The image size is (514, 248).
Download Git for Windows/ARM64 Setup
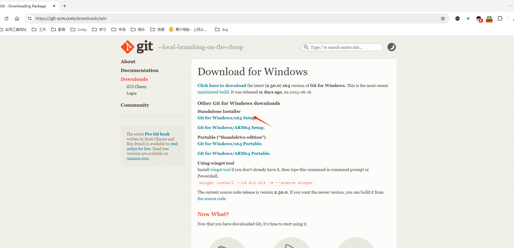pos(230,128)
